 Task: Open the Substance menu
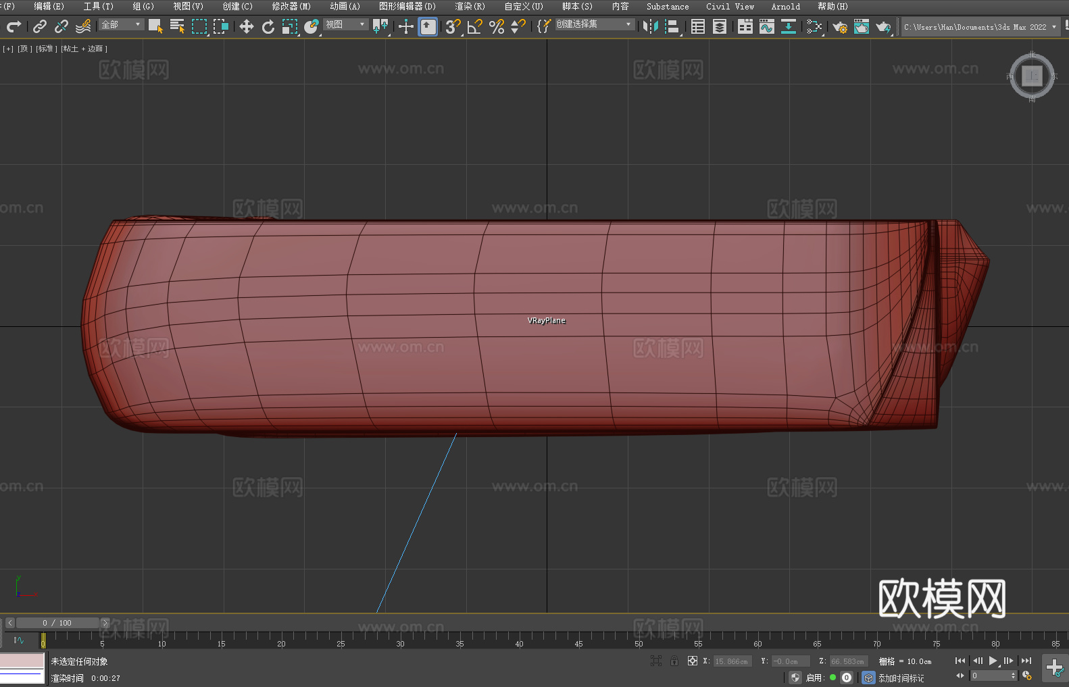668,6
